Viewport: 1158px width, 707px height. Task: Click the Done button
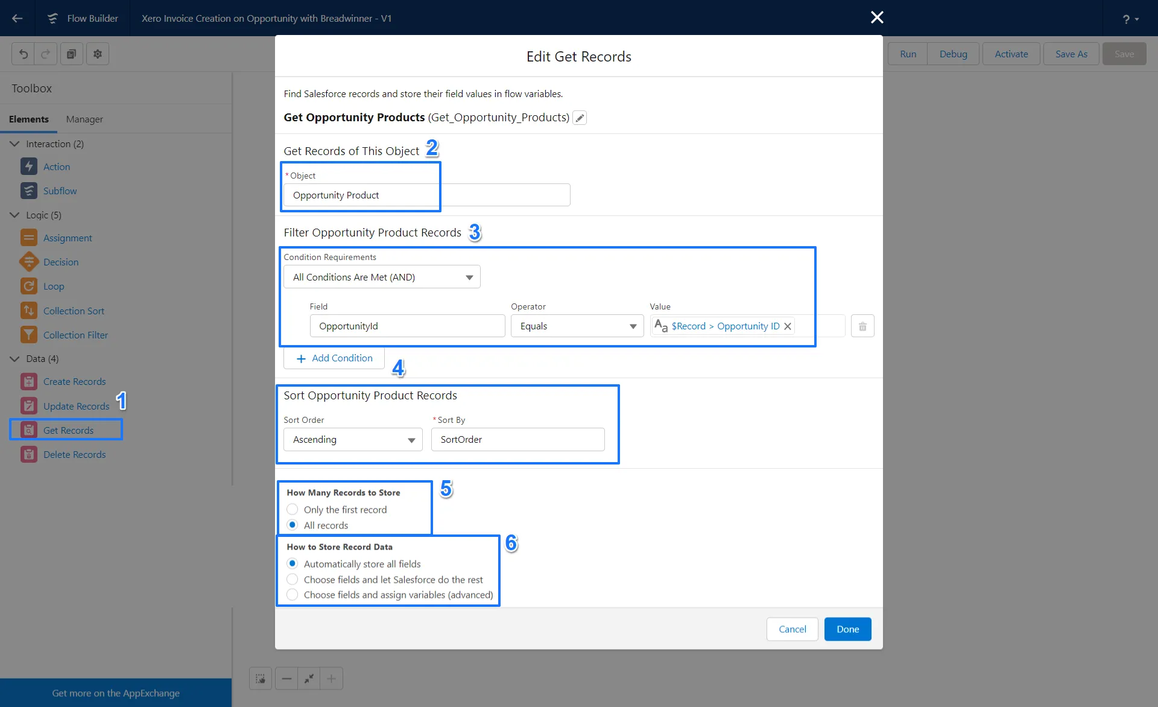click(x=847, y=629)
